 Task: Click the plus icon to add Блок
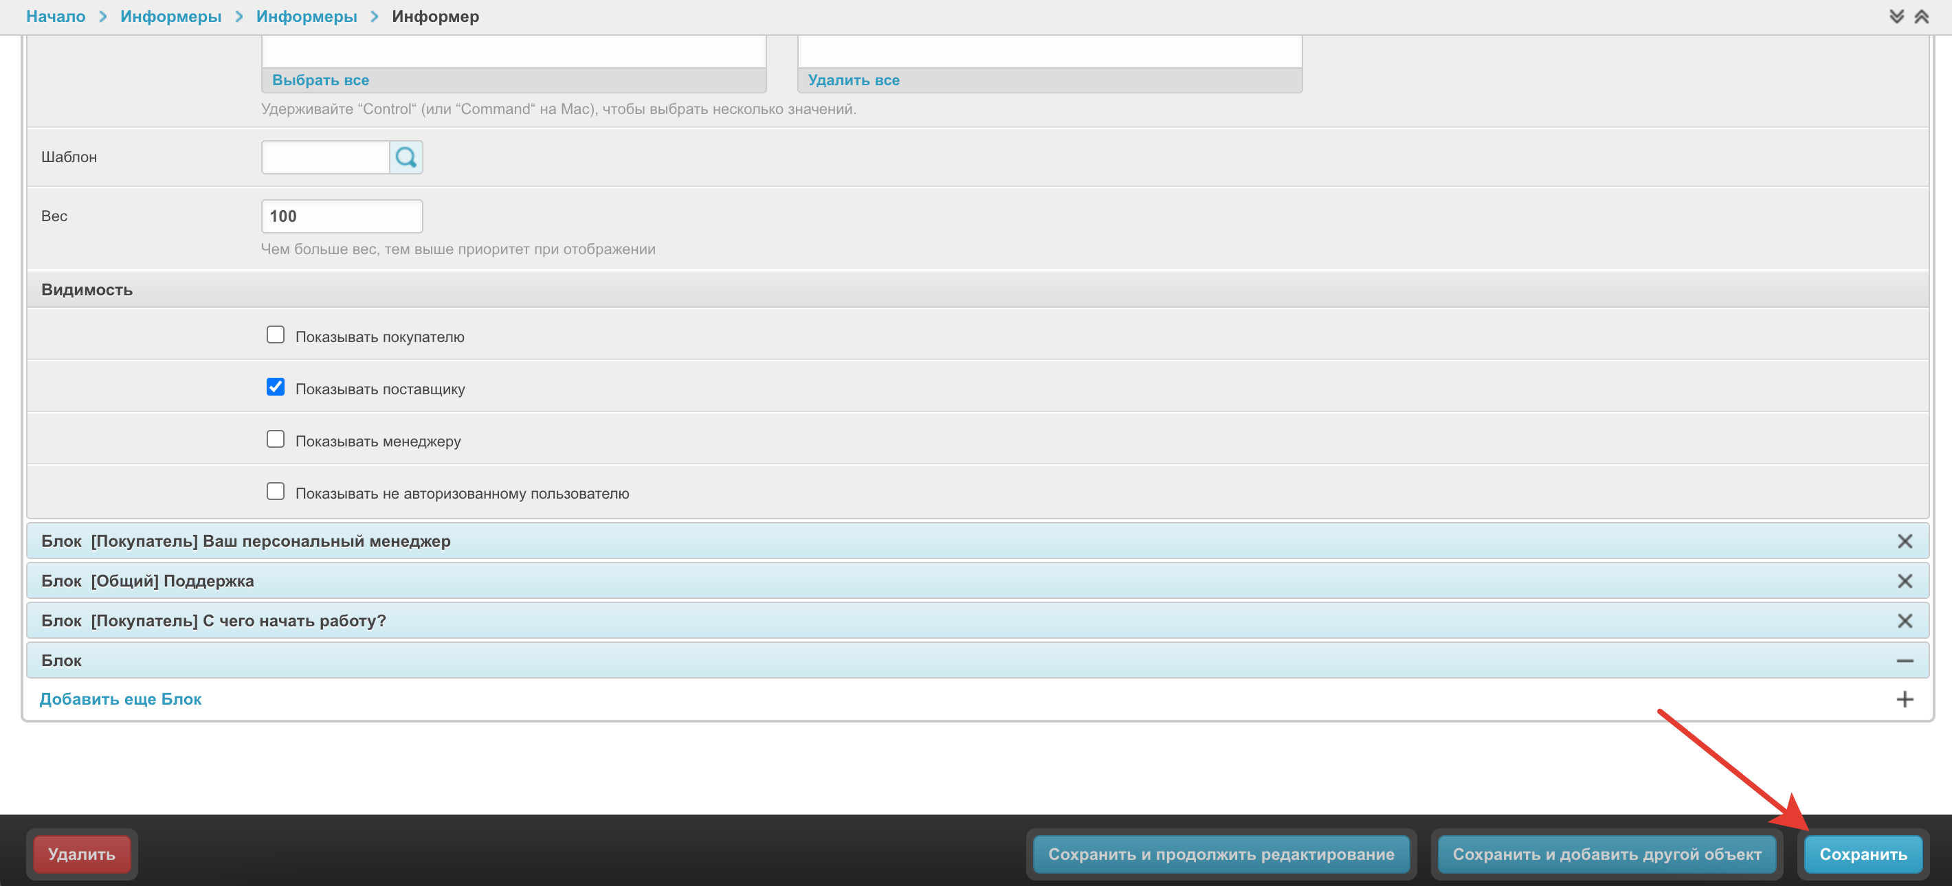click(x=1905, y=700)
